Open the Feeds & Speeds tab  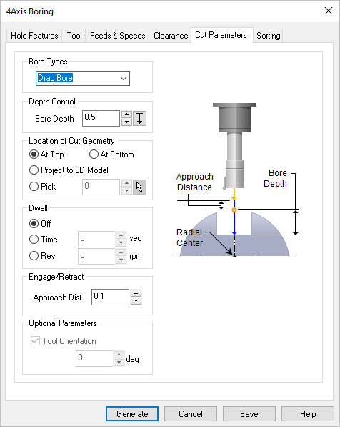click(118, 36)
